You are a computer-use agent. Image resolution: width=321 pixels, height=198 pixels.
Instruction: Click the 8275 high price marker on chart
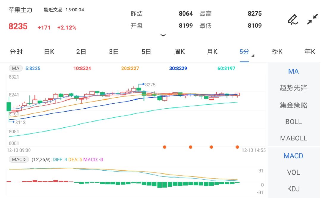click(150, 85)
